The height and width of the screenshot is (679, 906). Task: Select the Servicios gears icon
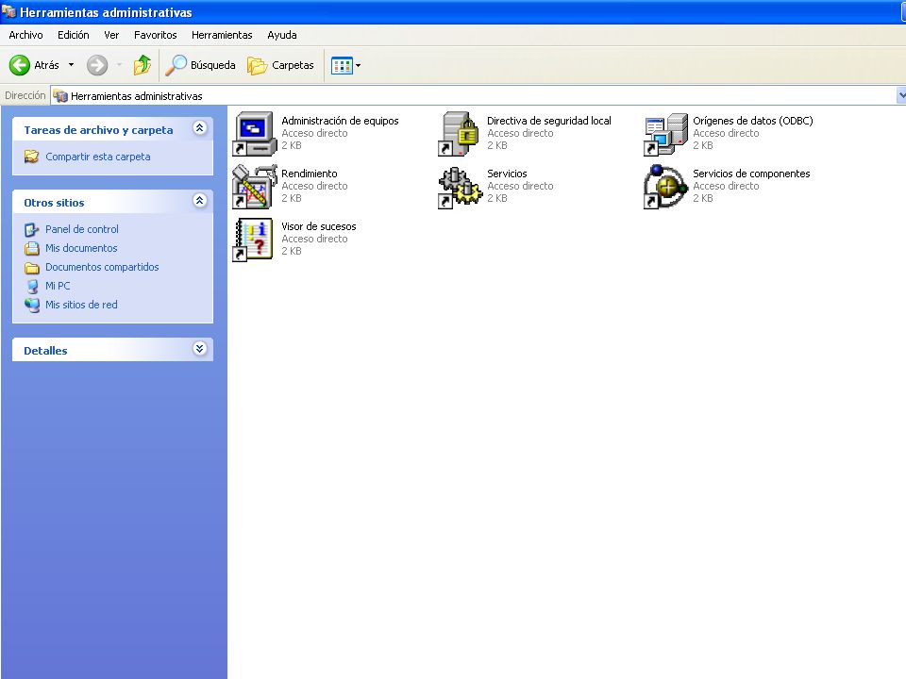(460, 187)
